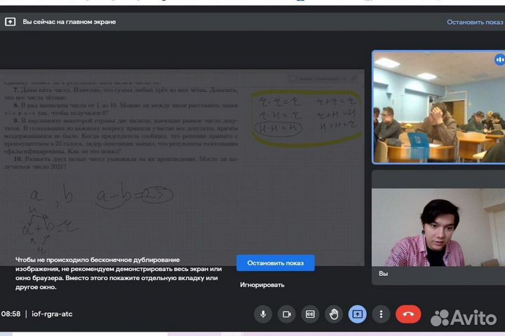
Task: Turn off the camera button
Action: pyautogui.click(x=287, y=314)
